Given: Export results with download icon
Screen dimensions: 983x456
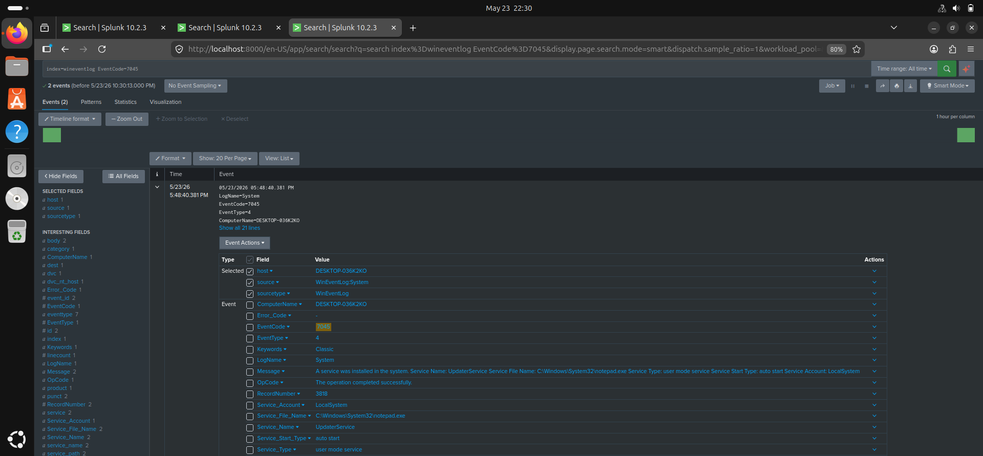Looking at the screenshot, I should pyautogui.click(x=910, y=86).
